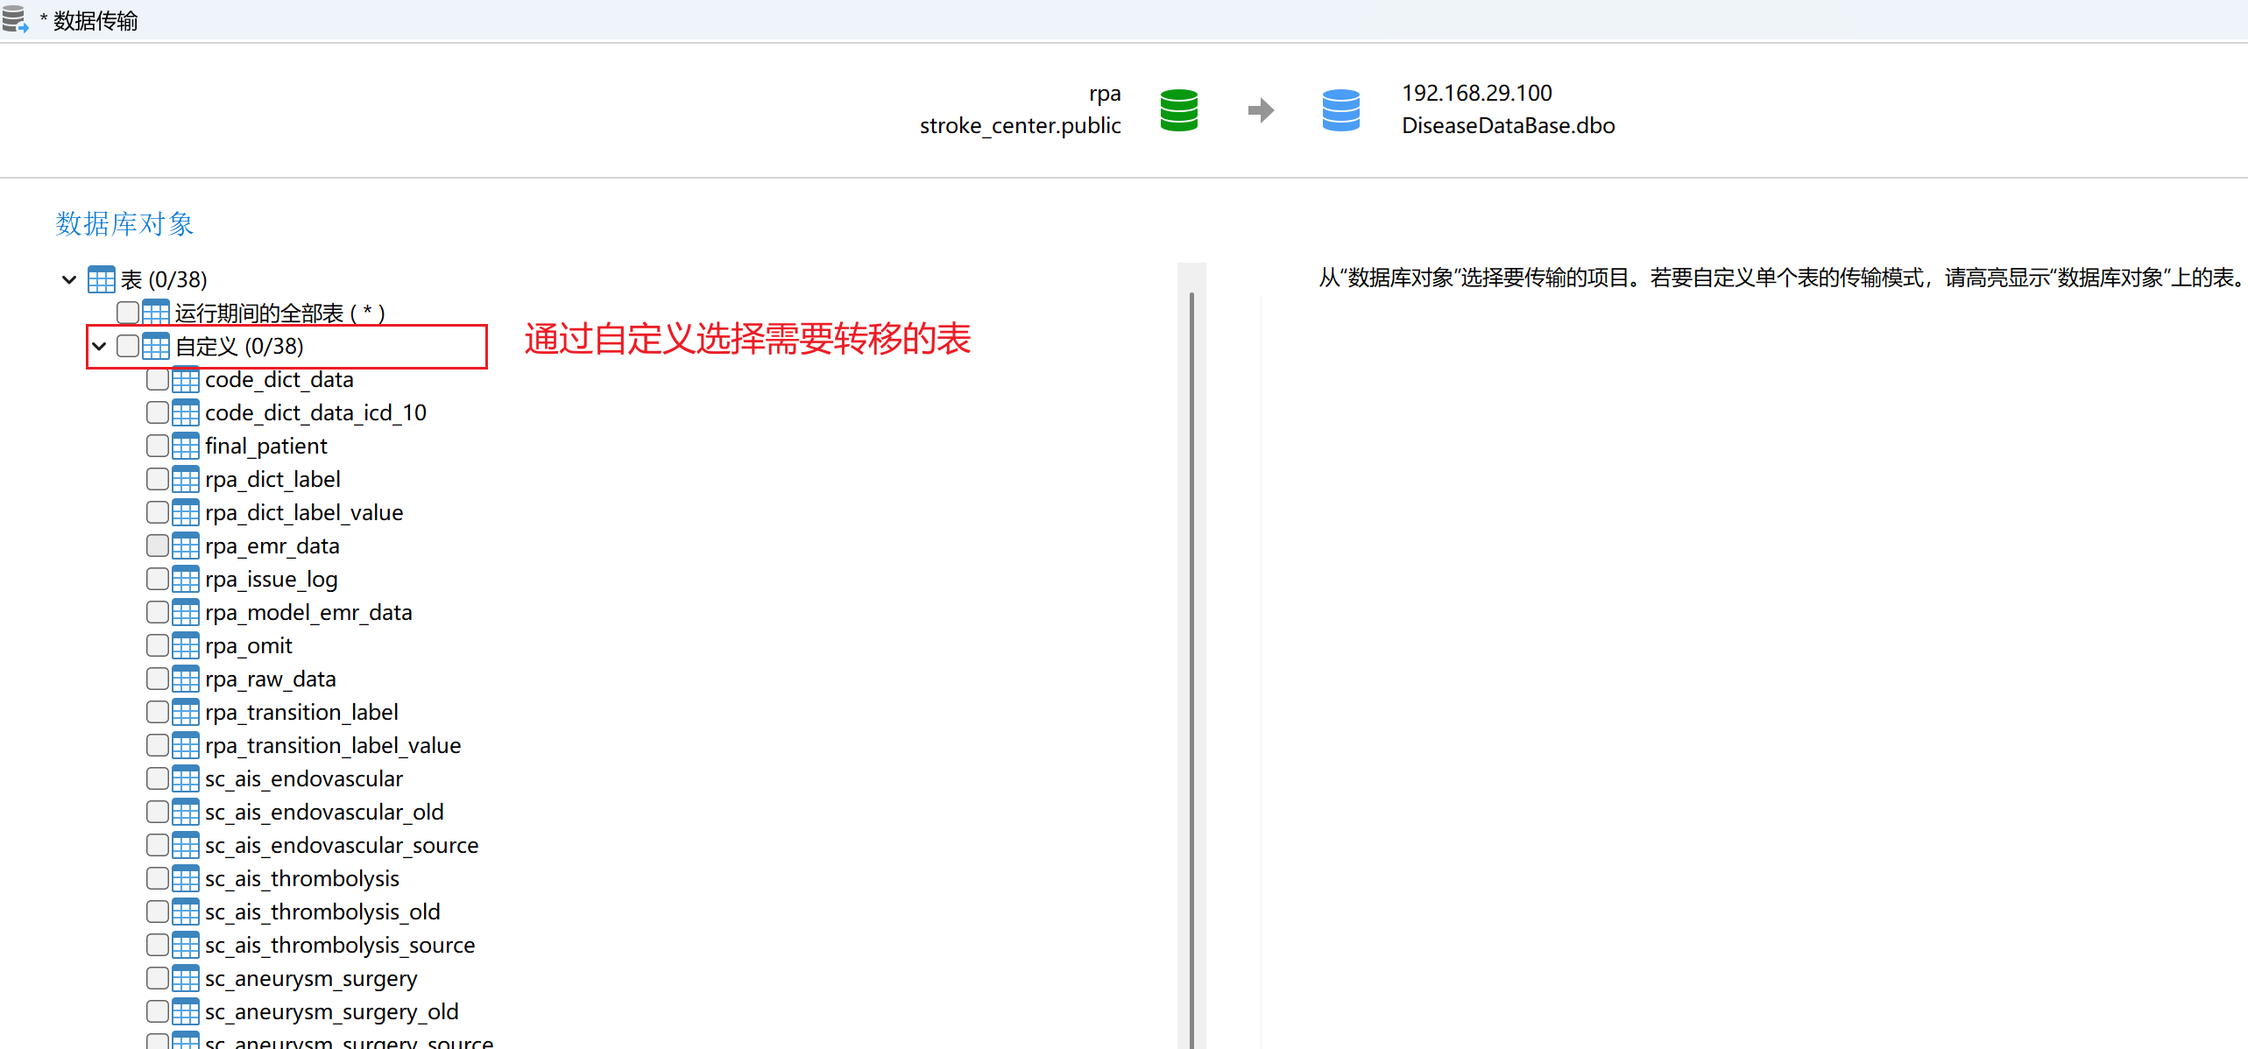Click table icon next to code_dict_data

pyautogui.click(x=186, y=379)
